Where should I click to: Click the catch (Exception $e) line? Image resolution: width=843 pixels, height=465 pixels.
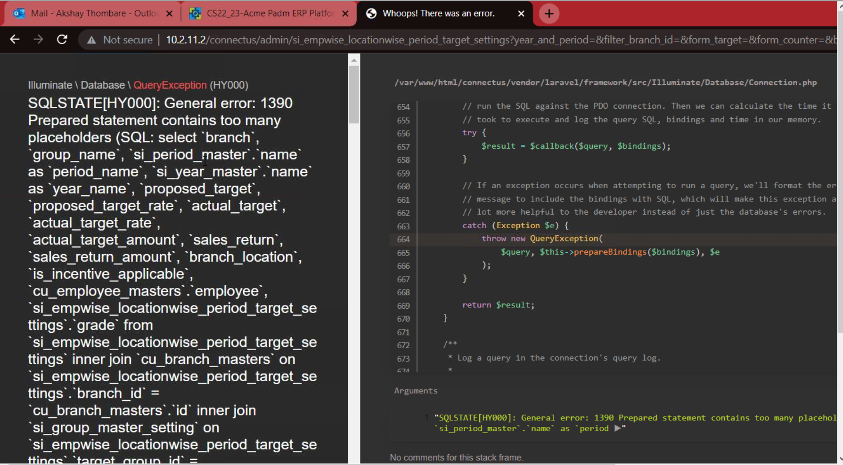pos(516,225)
